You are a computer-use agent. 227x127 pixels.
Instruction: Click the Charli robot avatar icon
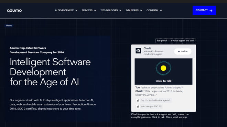pyautogui.click(x=138, y=51)
